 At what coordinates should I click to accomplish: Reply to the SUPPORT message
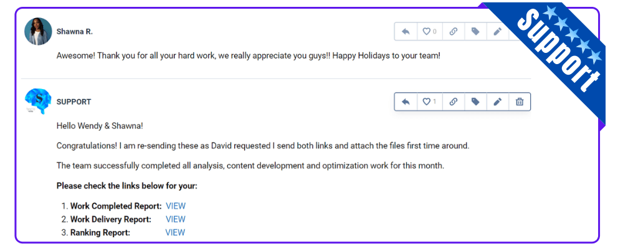[x=406, y=101]
